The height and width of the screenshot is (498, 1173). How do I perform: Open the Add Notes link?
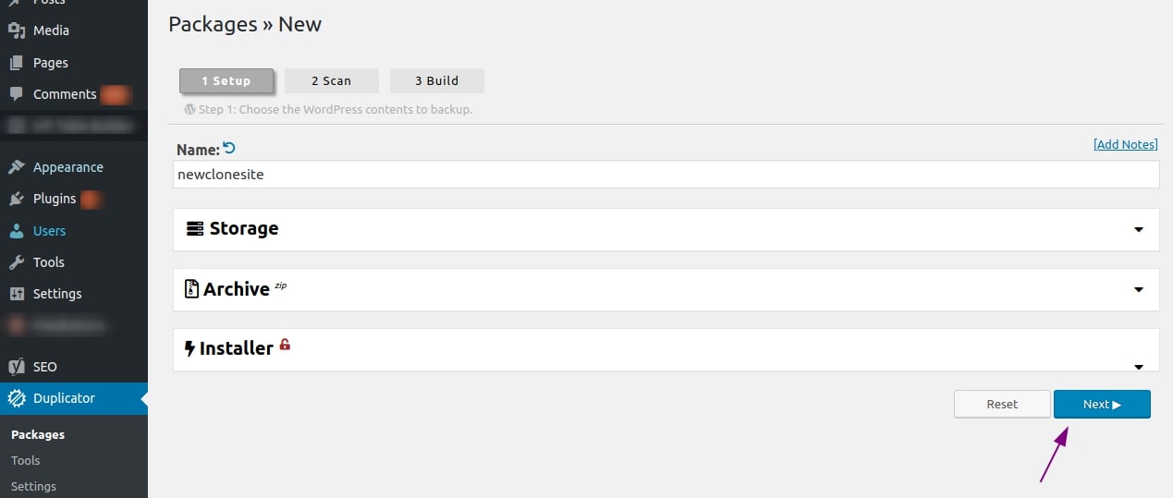1125,144
